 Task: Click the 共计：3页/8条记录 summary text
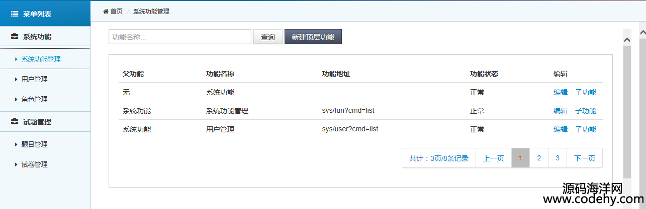[x=439, y=158]
